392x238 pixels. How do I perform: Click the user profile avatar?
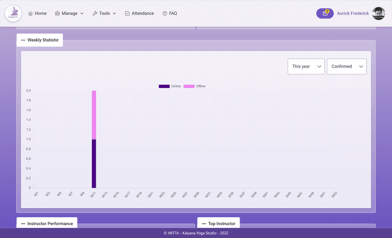(379, 13)
